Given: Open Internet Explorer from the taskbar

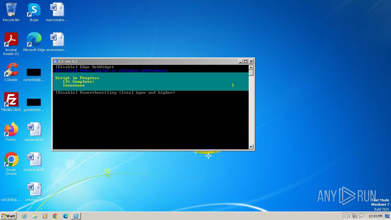Looking at the screenshot, I should coord(24,216).
